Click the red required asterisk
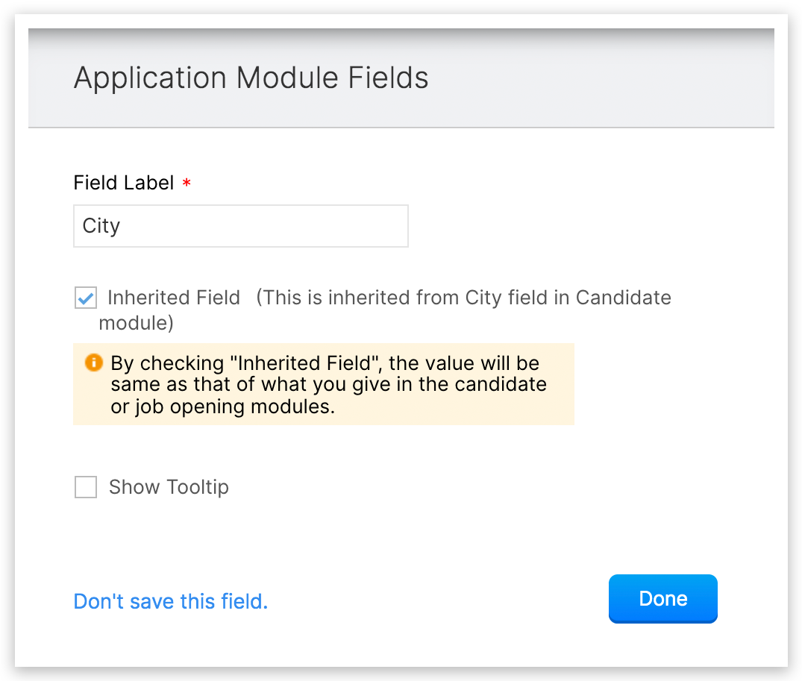Viewport: 802px width, 681px height. coord(187,183)
